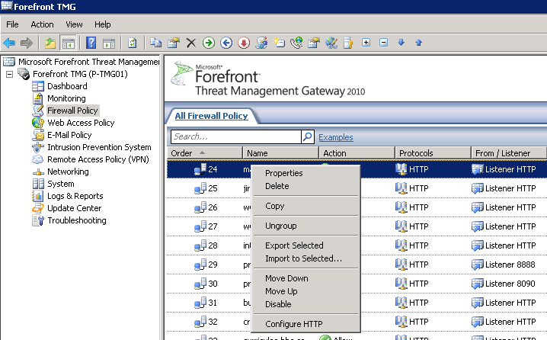Click Listener 8090 in row 30

click(510, 284)
